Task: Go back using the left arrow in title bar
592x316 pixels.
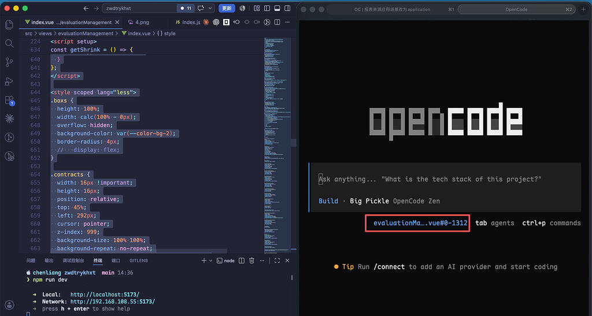Action: 86,8
